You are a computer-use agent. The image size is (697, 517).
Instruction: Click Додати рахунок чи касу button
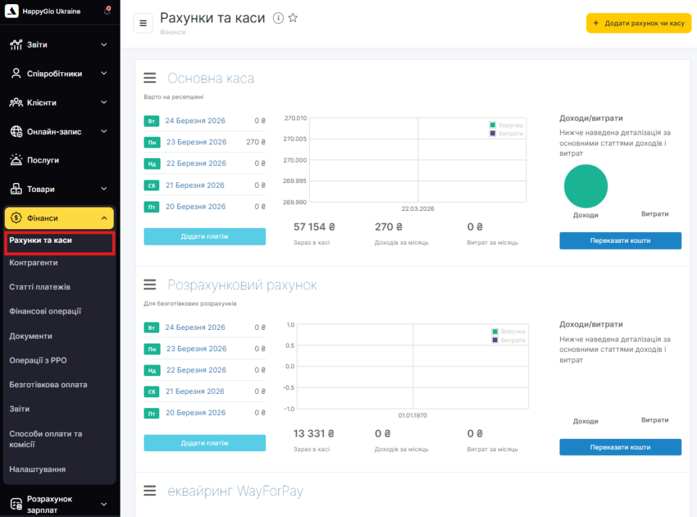pyautogui.click(x=638, y=23)
